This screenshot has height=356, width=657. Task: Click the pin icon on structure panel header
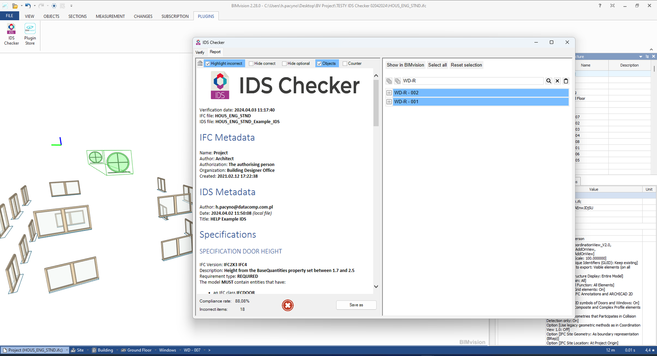[x=647, y=56]
